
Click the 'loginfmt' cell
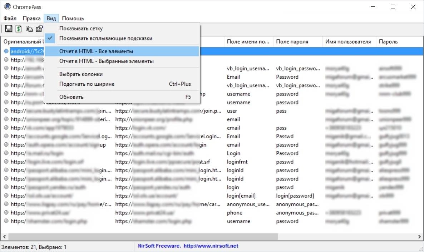coord(237,162)
